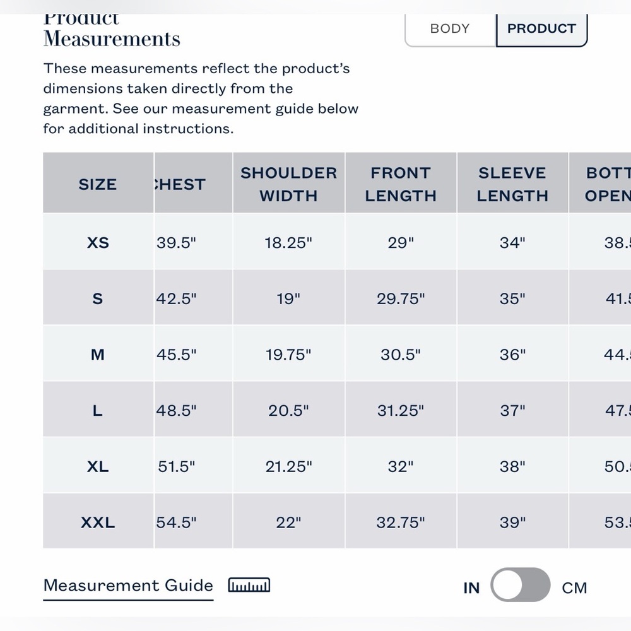Select the PRODUCT tab

tap(541, 29)
